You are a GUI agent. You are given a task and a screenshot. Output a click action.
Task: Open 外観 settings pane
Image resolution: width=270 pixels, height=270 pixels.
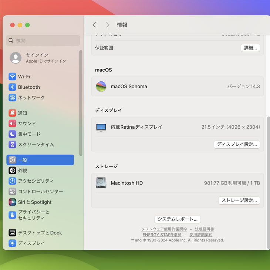point(23,171)
